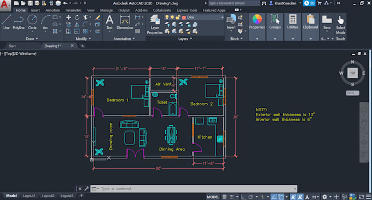The width and height of the screenshot is (372, 200).
Task: Toggle auto-add annotation scales
Action: (x=300, y=197)
